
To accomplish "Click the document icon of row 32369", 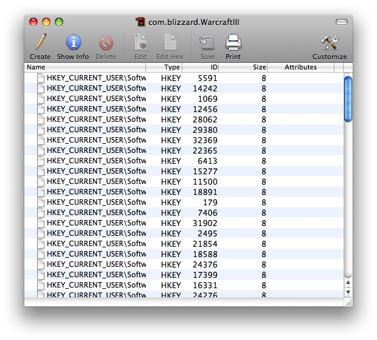I will (41, 140).
